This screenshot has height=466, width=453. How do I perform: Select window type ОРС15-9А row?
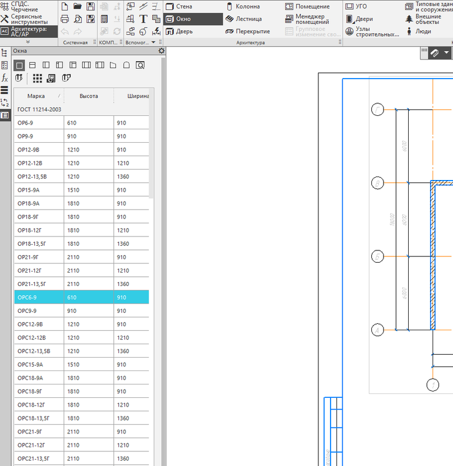pyautogui.click(x=82, y=365)
